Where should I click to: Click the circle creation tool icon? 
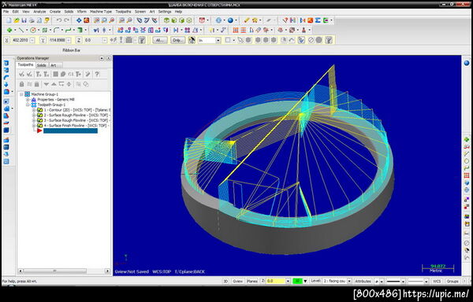(x=33, y=30)
